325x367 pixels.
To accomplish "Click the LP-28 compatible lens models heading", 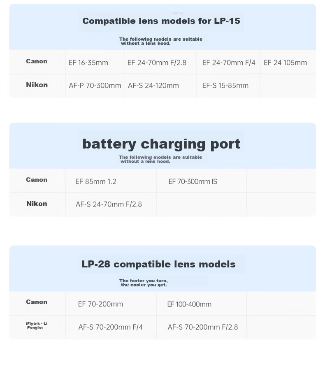I will click(x=158, y=264).
